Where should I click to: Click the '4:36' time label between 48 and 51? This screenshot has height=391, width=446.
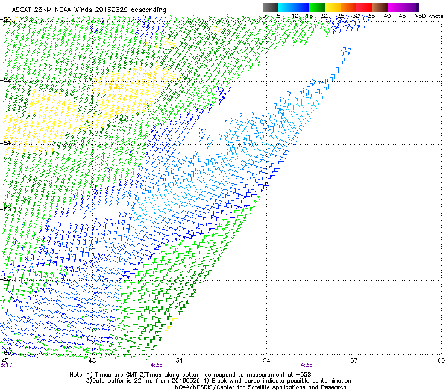tap(156, 365)
